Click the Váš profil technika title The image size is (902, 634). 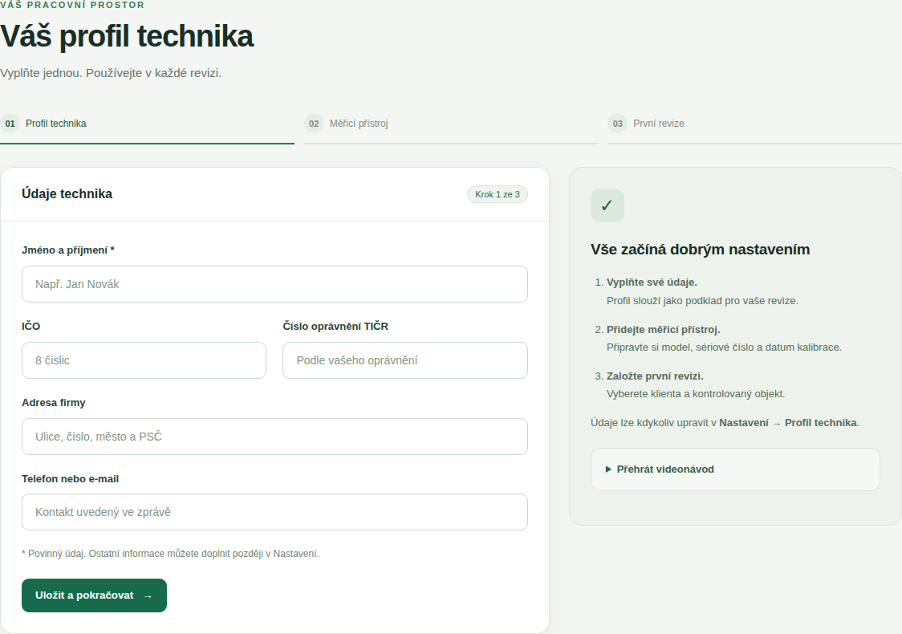pyautogui.click(x=127, y=36)
